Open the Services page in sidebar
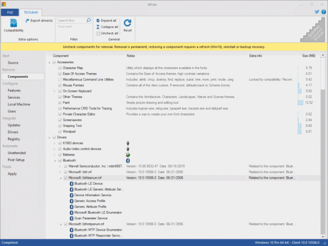Screen dimensions: 328x246 pos(14,98)
